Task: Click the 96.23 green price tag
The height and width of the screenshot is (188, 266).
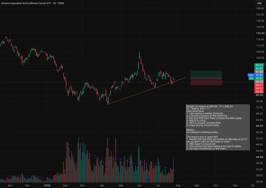Action: 259,65
